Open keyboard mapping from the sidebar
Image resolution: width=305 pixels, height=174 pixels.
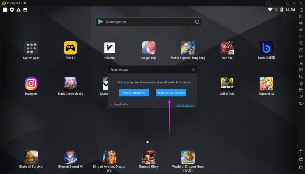point(301,16)
